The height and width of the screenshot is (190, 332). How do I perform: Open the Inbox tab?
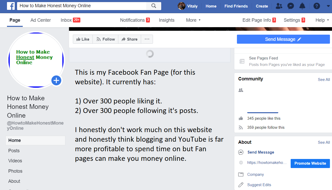pos(71,20)
